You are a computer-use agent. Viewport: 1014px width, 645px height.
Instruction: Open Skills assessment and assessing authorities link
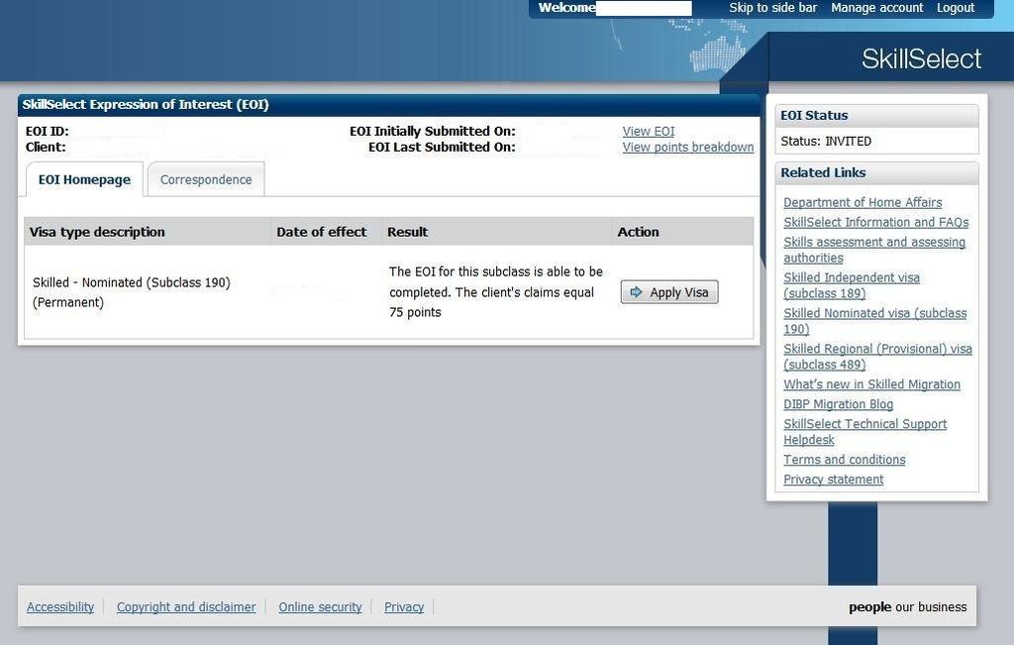874,242
